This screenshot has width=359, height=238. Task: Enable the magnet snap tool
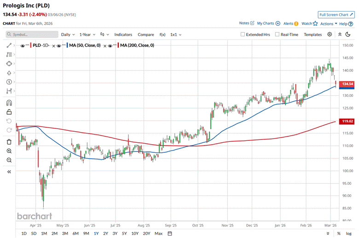pyautogui.click(x=9, y=103)
